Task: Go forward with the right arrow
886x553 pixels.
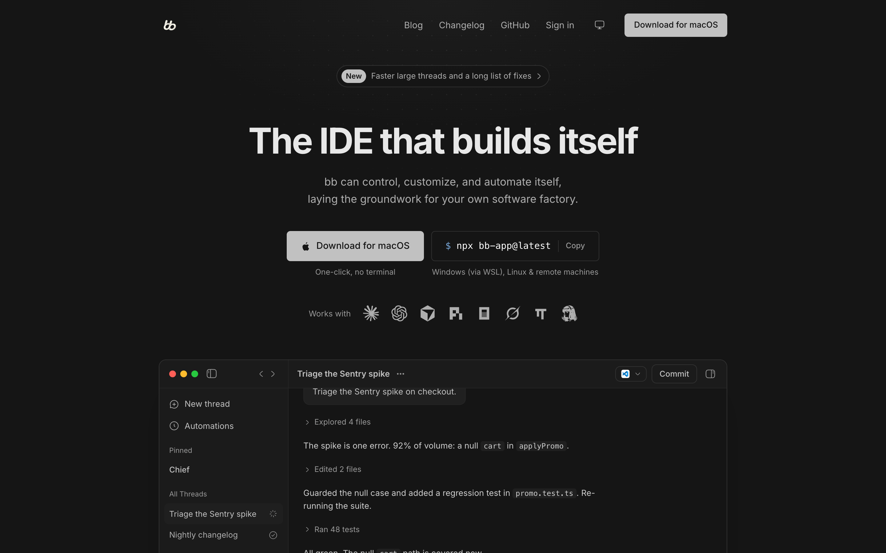Action: 273,374
